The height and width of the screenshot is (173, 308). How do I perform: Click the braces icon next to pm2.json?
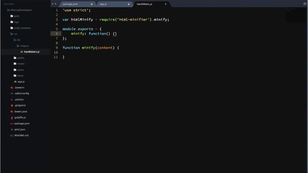click(12, 130)
